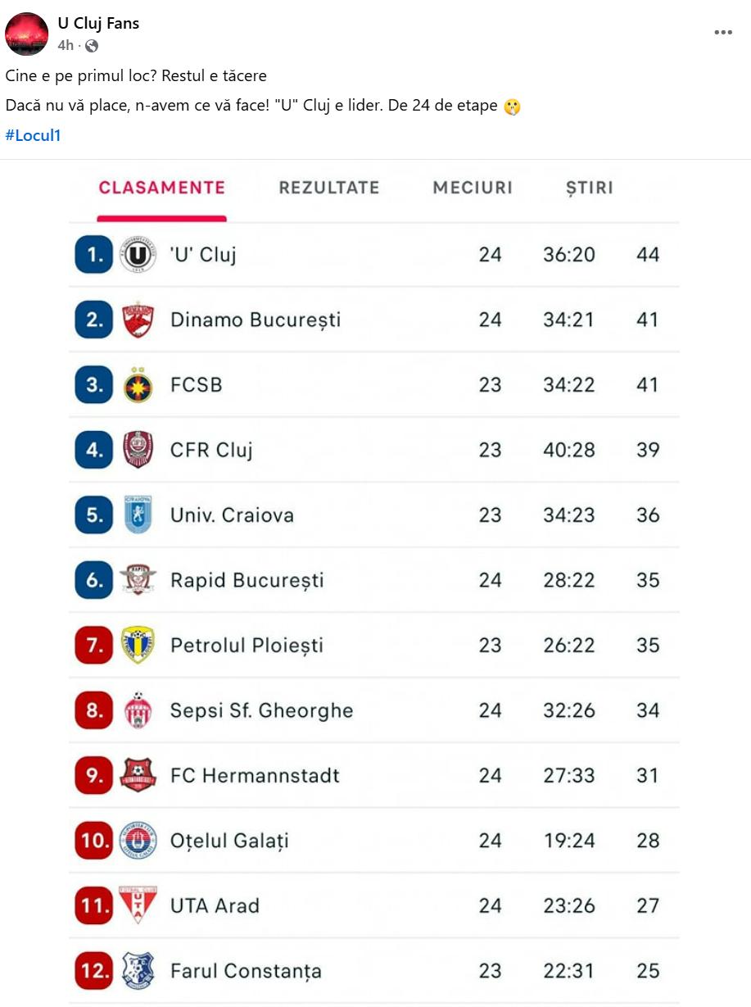Click the 4h post timestamp
The image size is (751, 1007).
point(66,46)
